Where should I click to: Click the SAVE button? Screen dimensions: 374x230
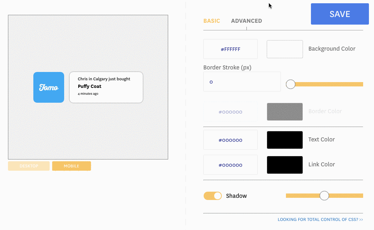pyautogui.click(x=339, y=14)
